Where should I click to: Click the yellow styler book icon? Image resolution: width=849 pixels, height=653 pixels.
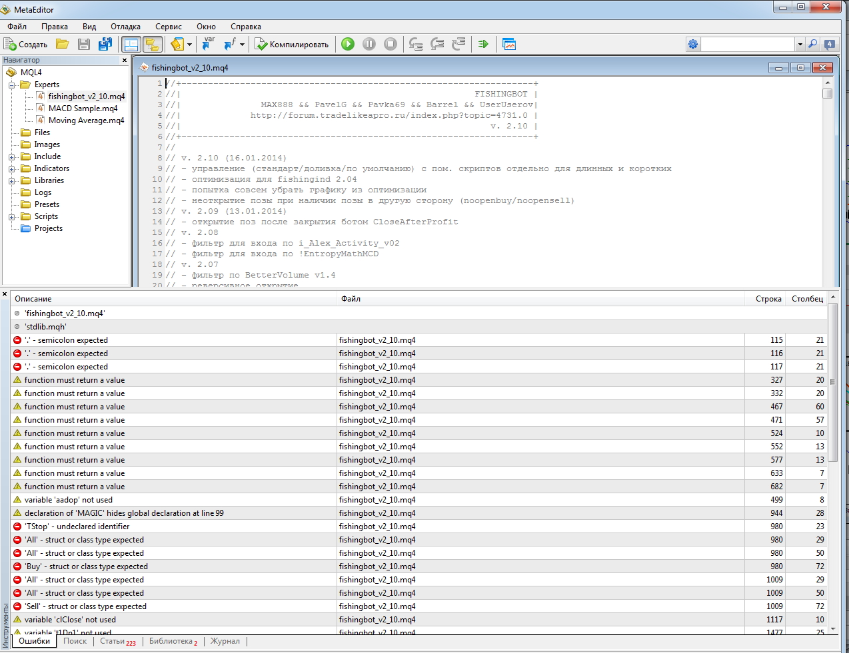[177, 45]
